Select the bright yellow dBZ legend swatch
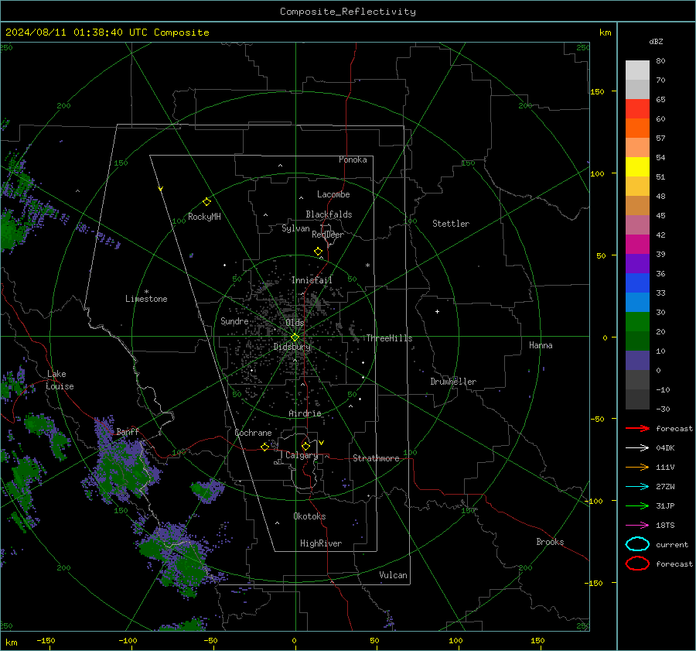696x651 pixels. (637, 167)
